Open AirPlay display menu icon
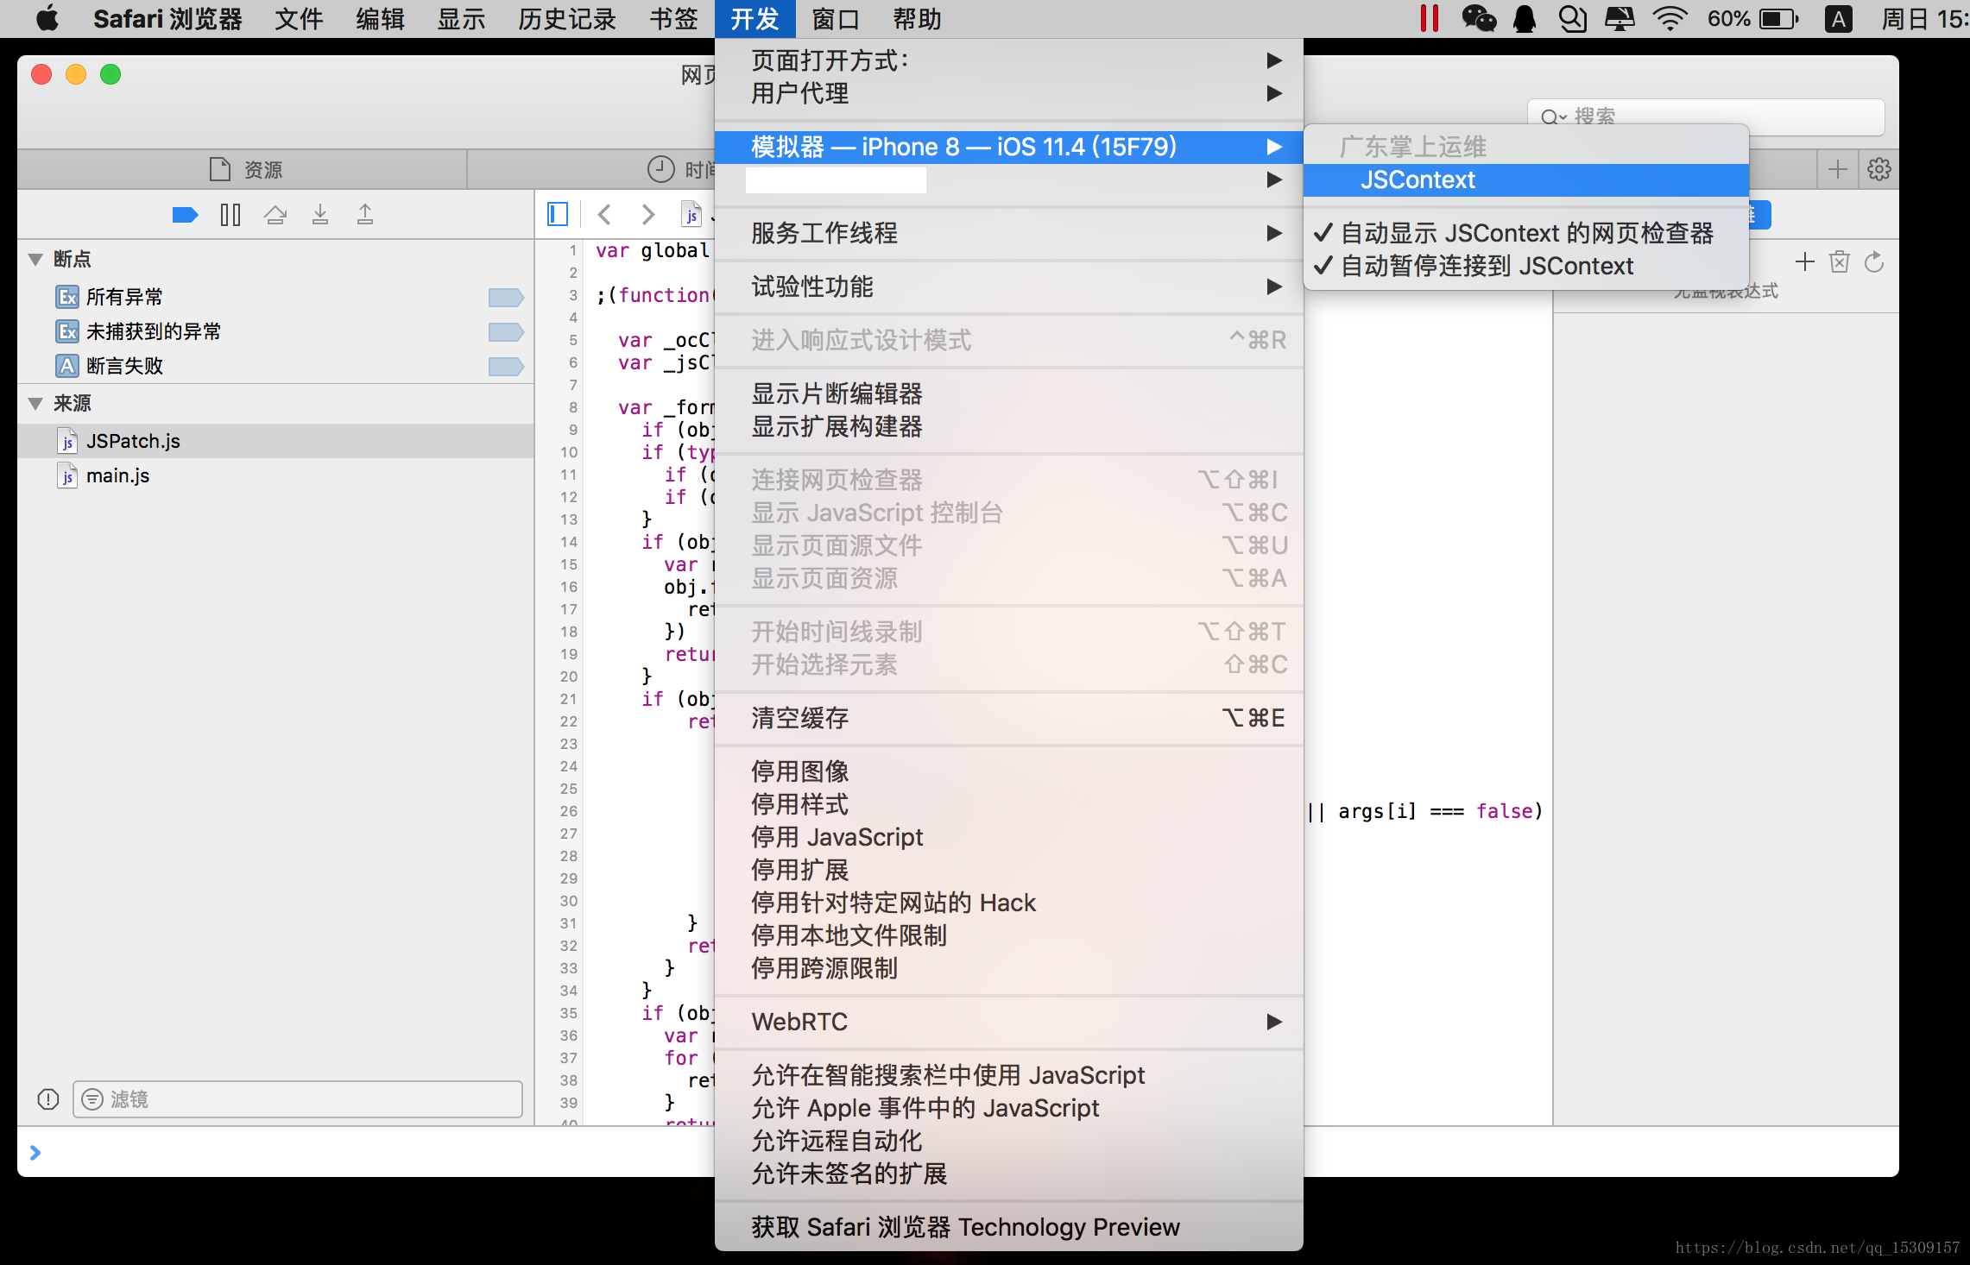 (1620, 18)
